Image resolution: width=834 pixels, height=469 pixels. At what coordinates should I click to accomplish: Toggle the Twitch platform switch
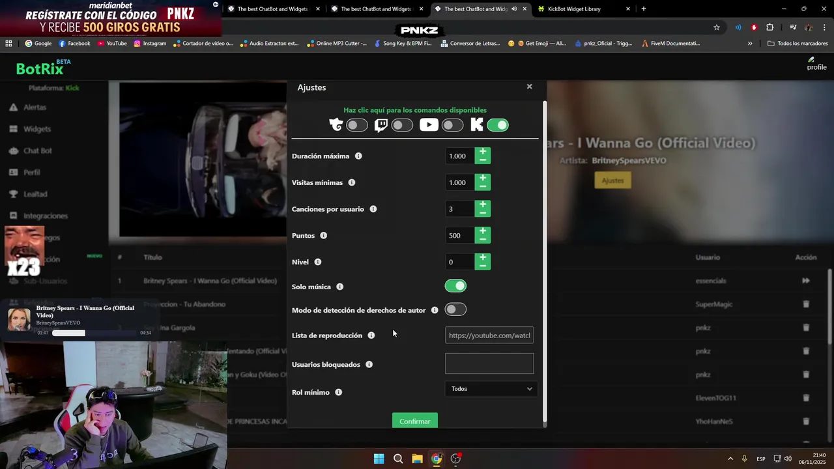402,125
